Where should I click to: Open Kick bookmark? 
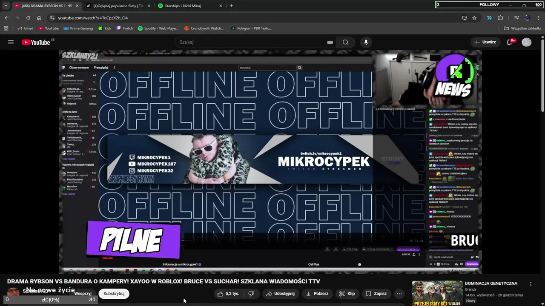pos(105,28)
